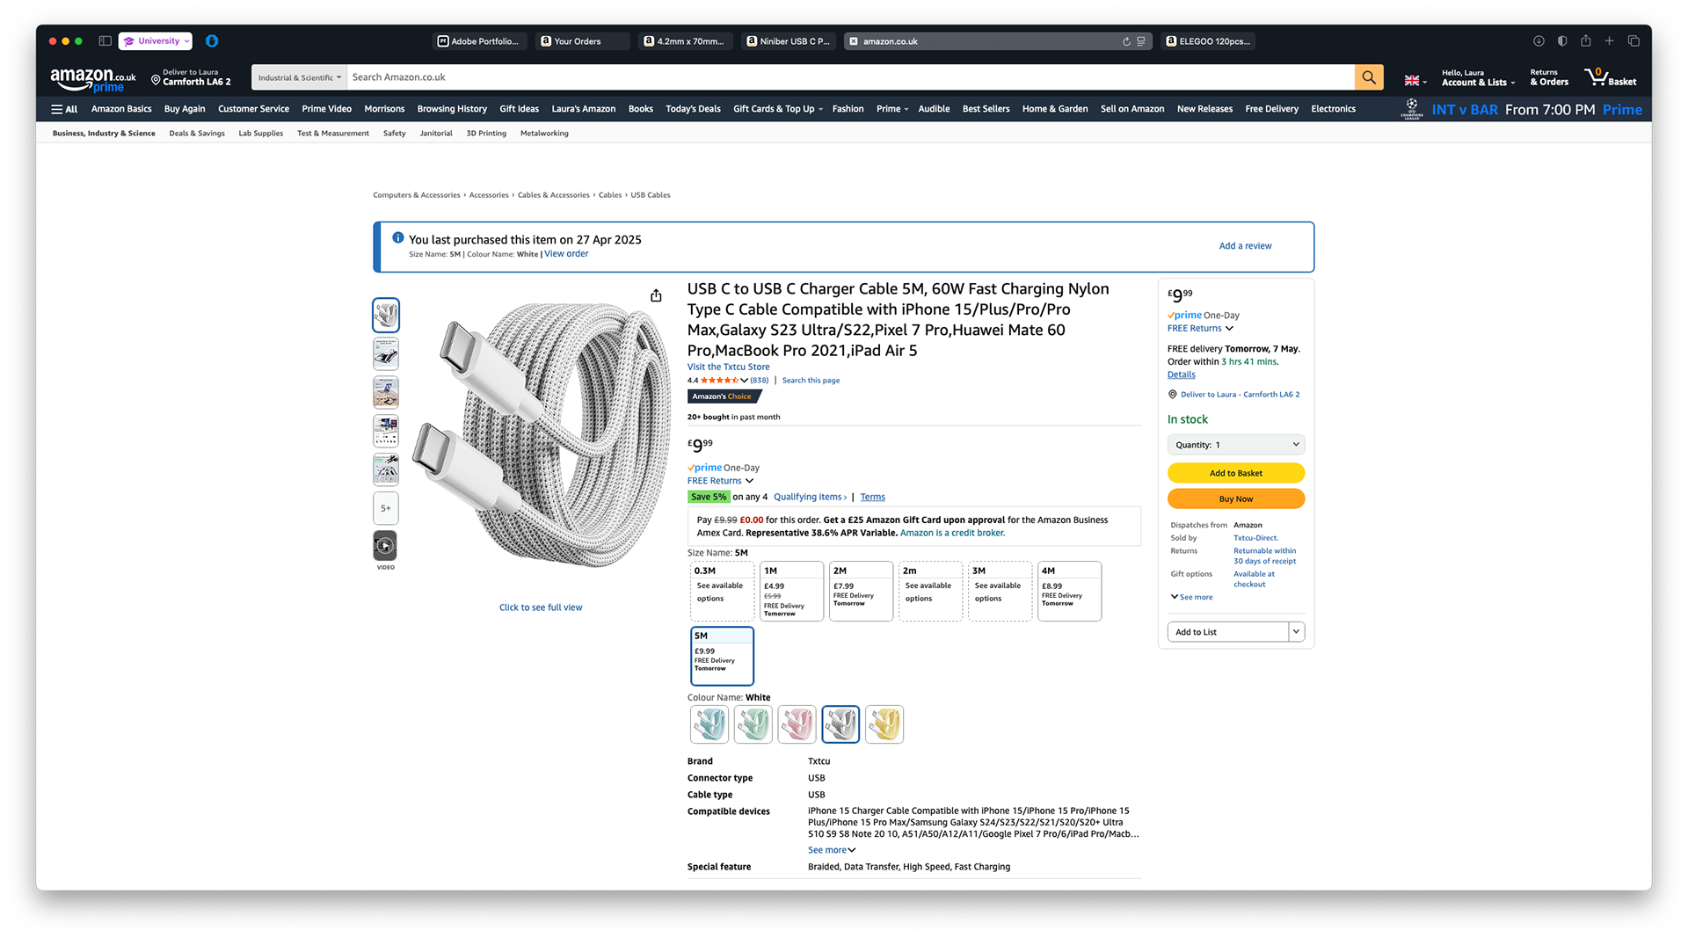Expand the Account & Lists menu
Screen dimensions: 1688x938
1478,77
